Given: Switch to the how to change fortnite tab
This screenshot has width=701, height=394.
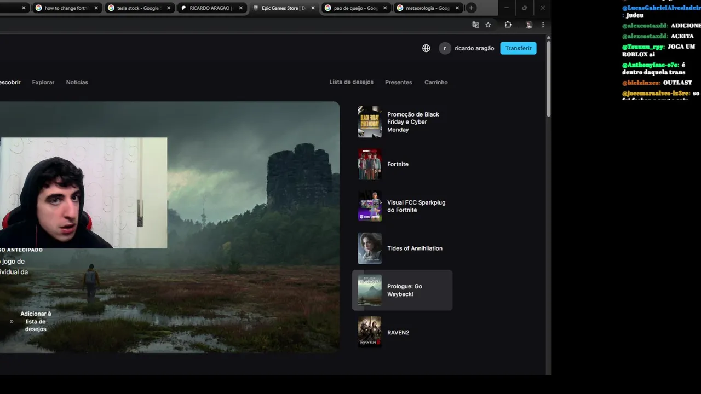Looking at the screenshot, I should tap(66, 8).
